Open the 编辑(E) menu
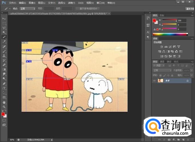The height and width of the screenshot is (142, 195). pos(22,3)
